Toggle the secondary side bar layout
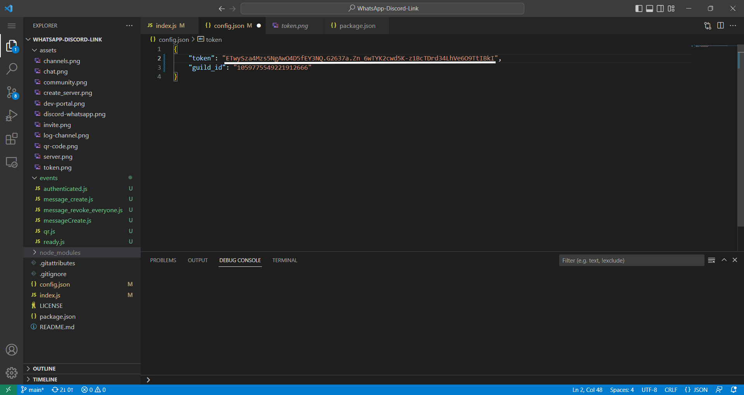The height and width of the screenshot is (395, 744). coord(660,9)
